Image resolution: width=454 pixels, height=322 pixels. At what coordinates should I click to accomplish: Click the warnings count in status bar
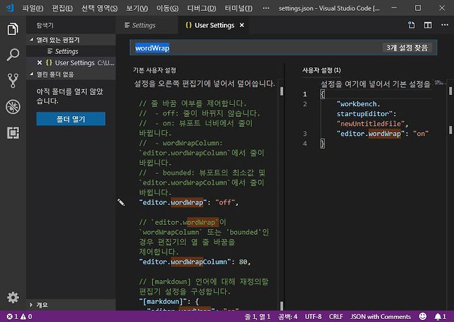tap(26, 316)
